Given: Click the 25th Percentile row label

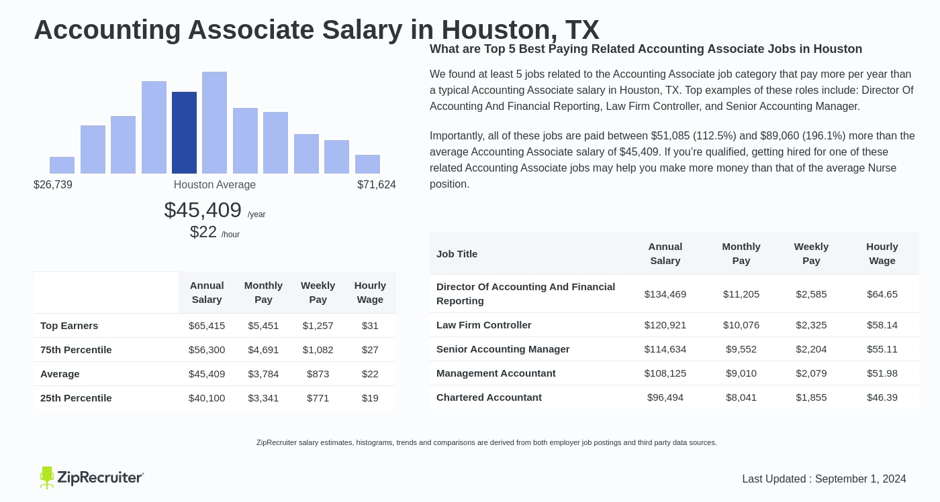Looking at the screenshot, I should (x=76, y=398).
